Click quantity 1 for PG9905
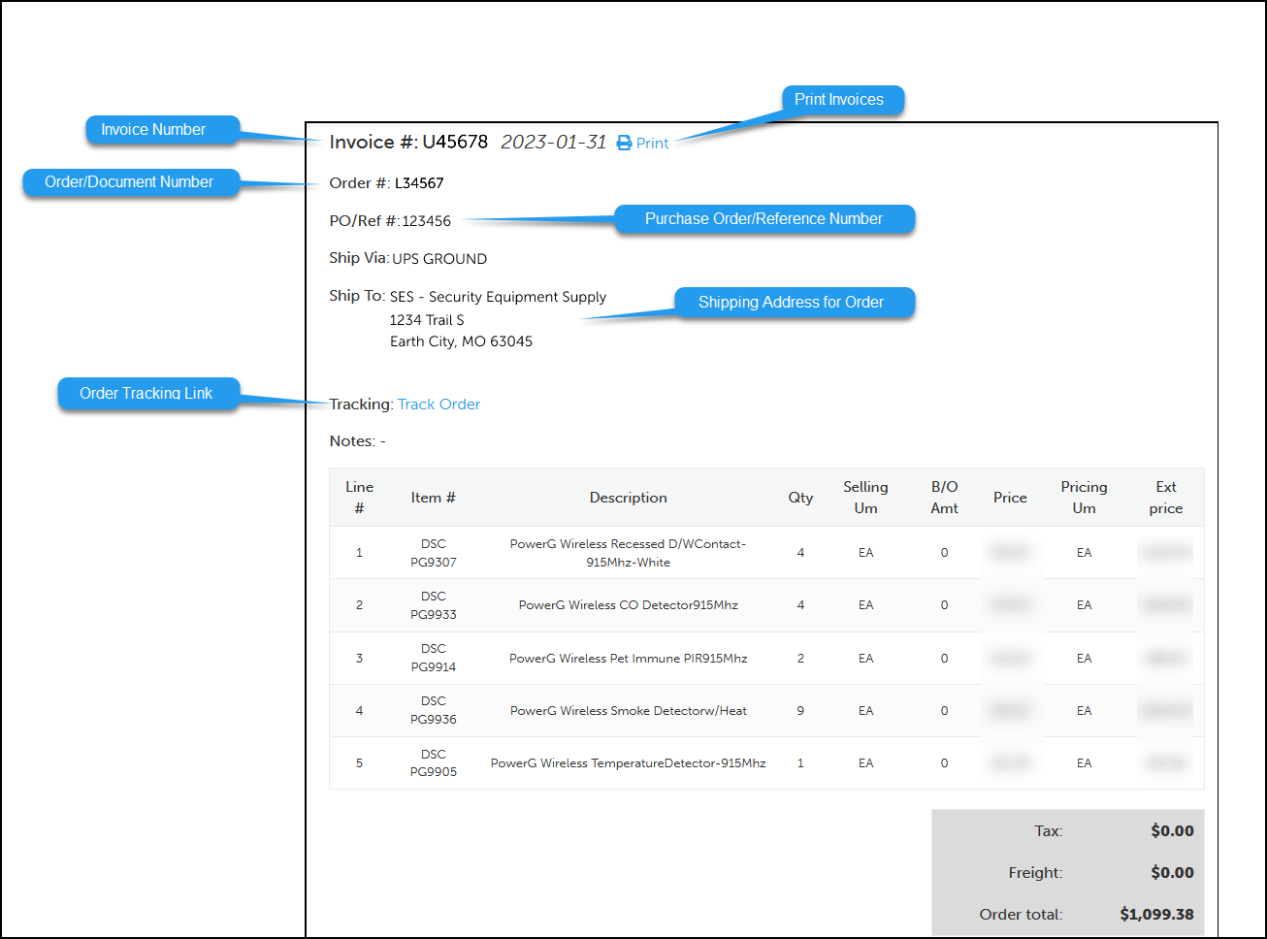 [800, 763]
